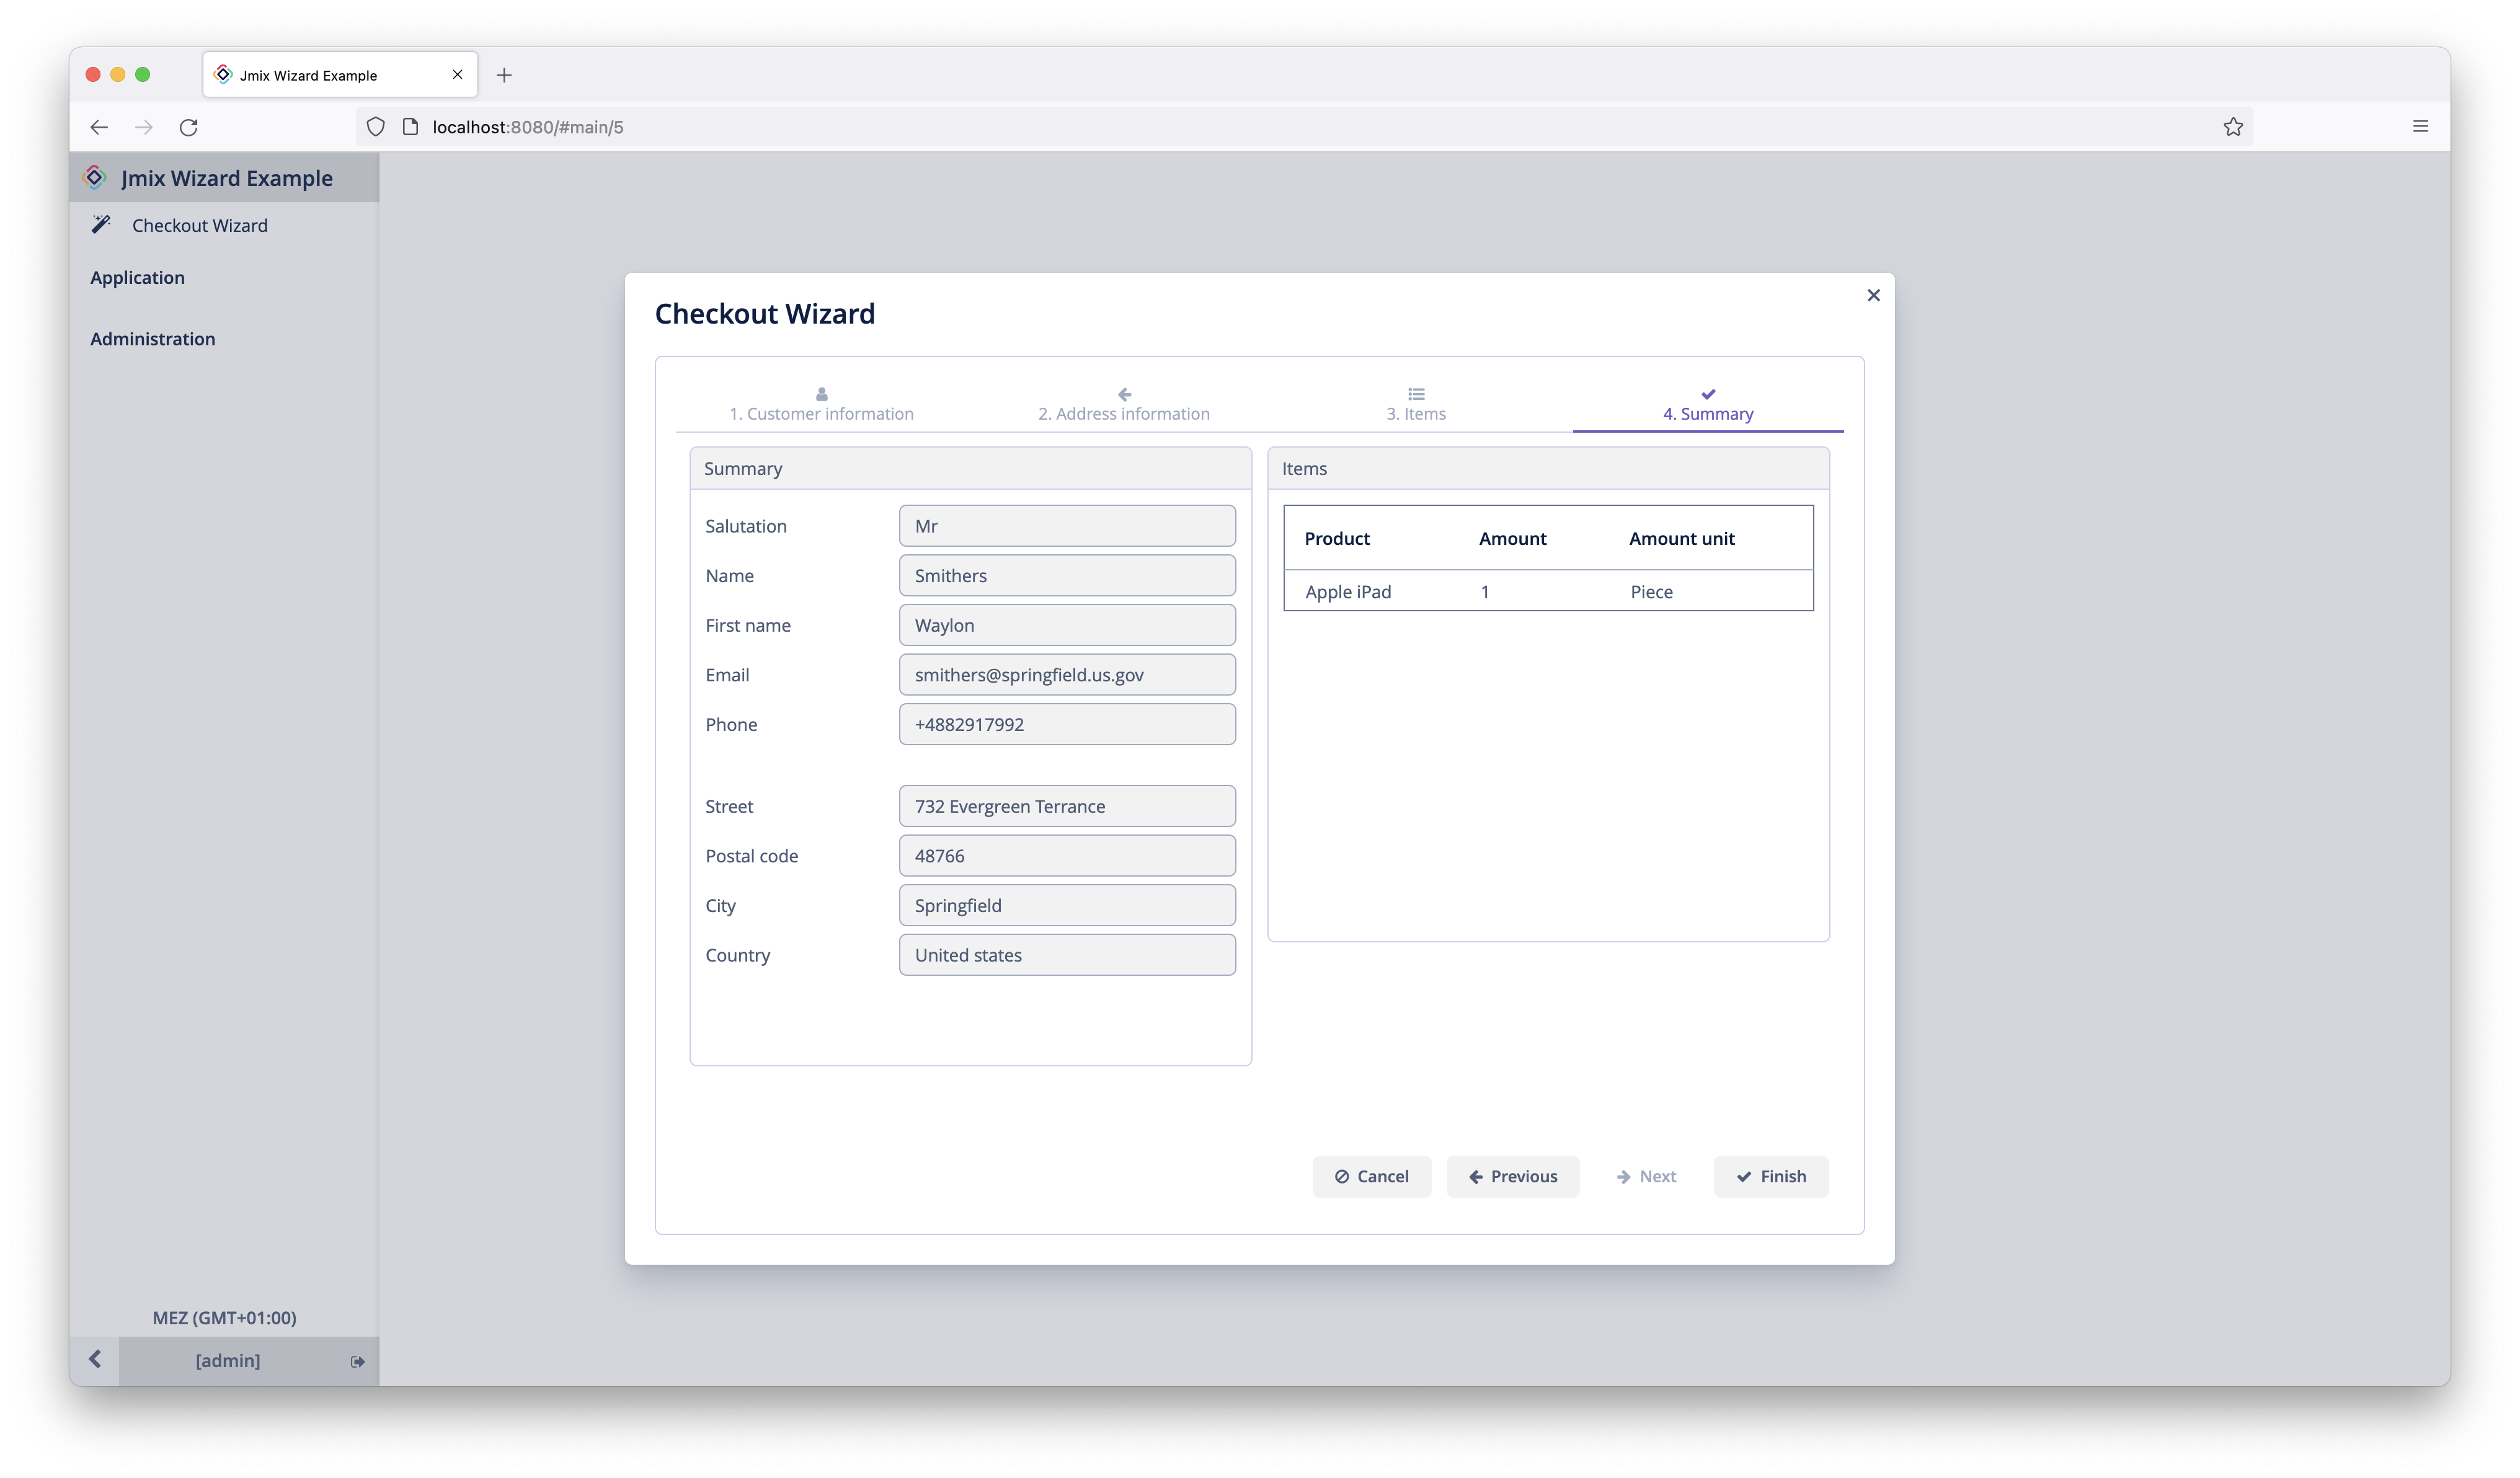The width and height of the screenshot is (2520, 1478).
Task: Expand the Application menu section
Action: (137, 278)
